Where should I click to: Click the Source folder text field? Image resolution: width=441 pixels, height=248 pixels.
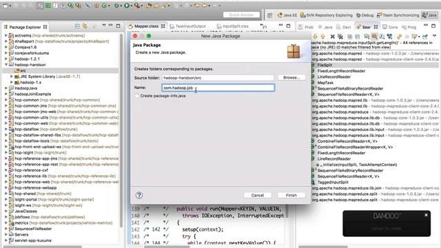coord(218,78)
